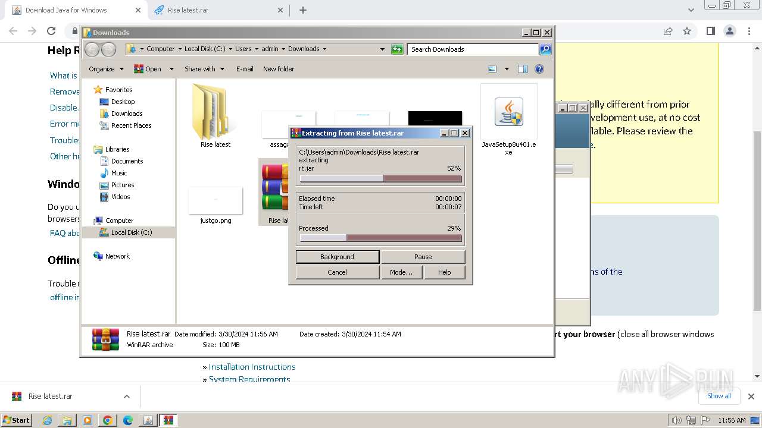This screenshot has width=762, height=428.
Task: Send extraction to Background
Action: coord(337,257)
